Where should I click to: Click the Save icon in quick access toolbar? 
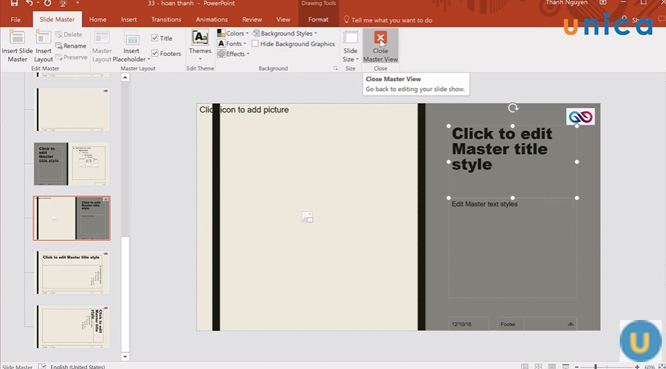click(x=14, y=4)
